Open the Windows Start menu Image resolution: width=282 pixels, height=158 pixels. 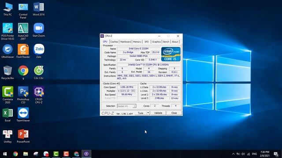(x=5, y=154)
